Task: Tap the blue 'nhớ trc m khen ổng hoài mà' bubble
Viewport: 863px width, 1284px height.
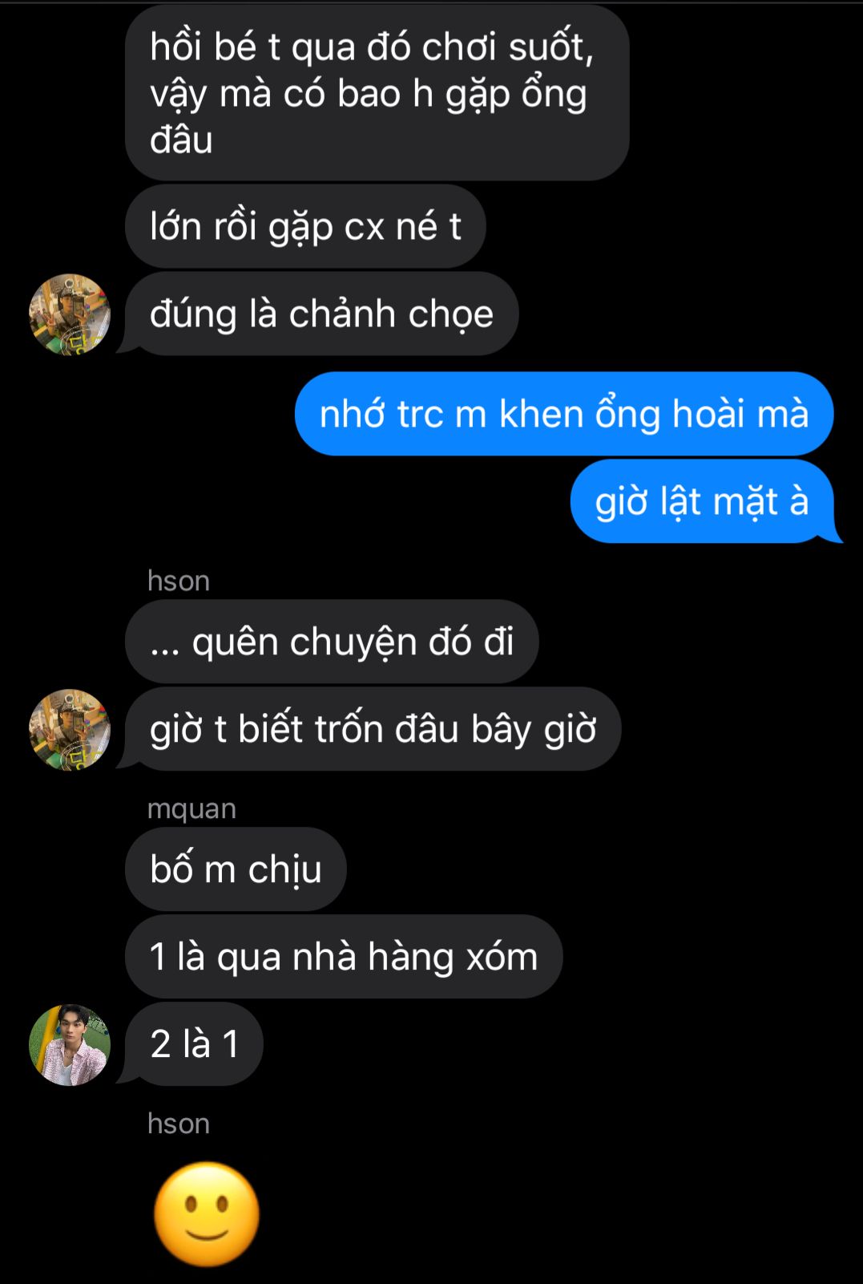Action: tap(564, 414)
